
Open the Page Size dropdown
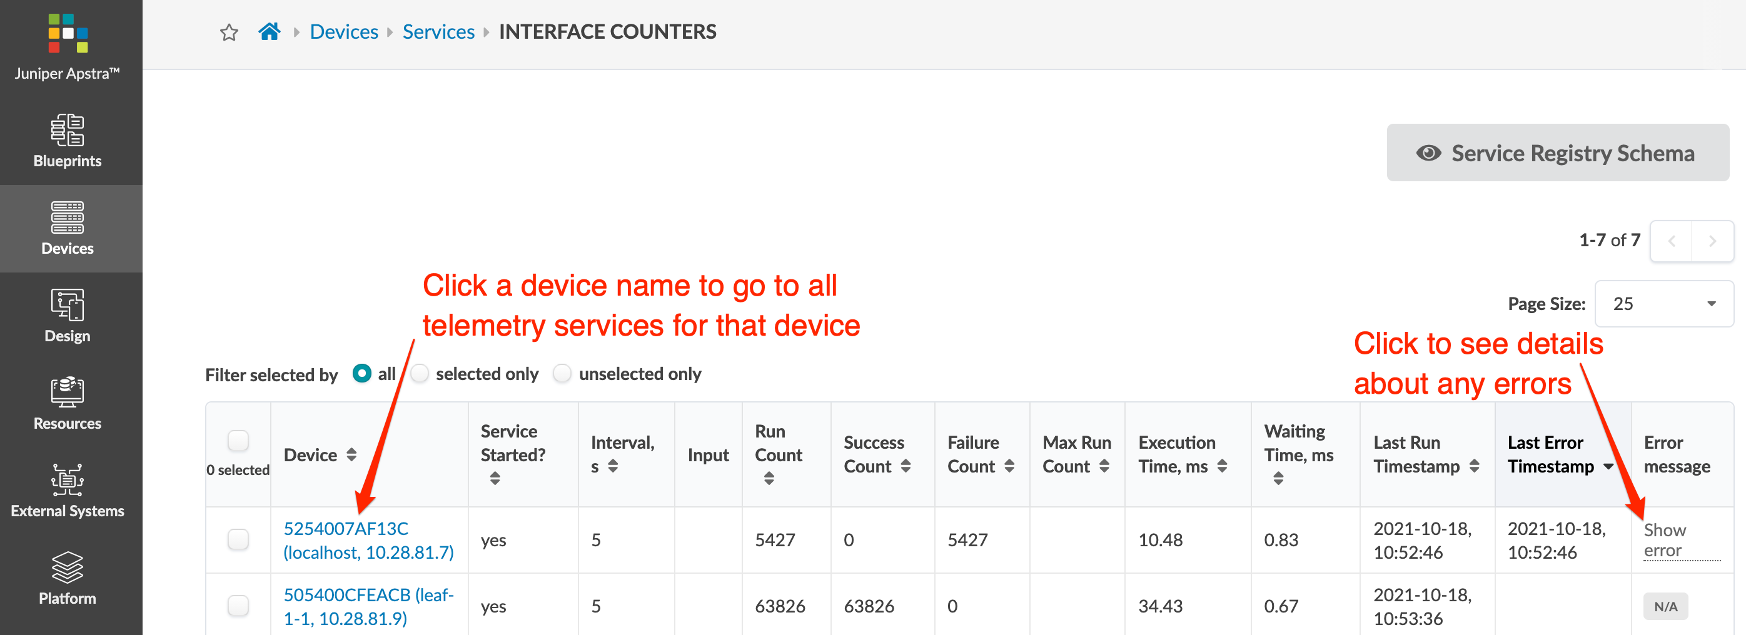click(1663, 304)
